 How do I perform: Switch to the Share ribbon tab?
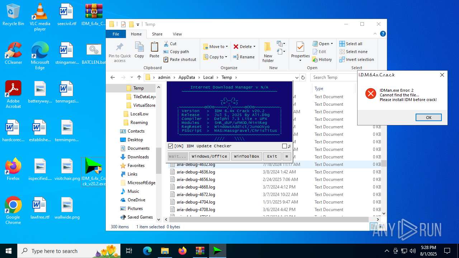tap(157, 34)
